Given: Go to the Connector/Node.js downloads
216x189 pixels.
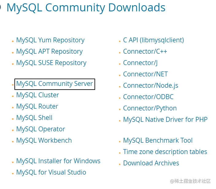Looking at the screenshot, I should 151,86.
